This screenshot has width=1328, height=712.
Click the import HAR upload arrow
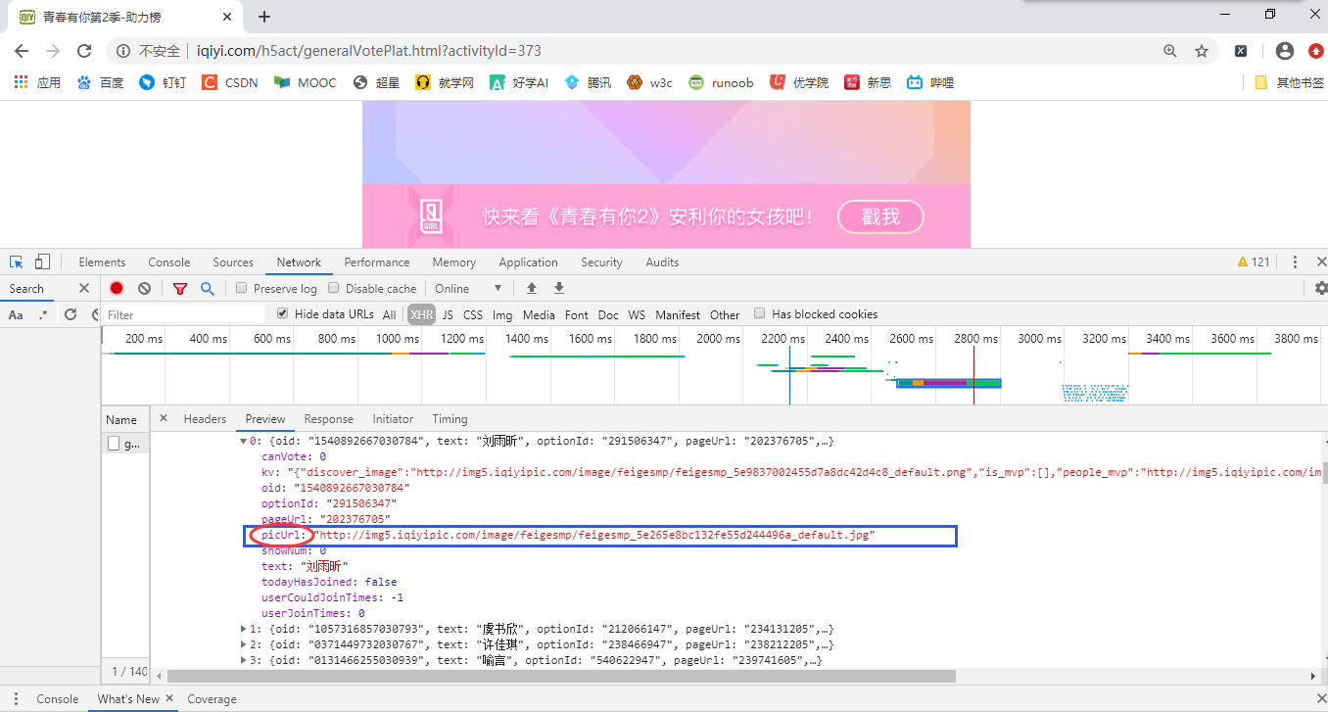532,288
